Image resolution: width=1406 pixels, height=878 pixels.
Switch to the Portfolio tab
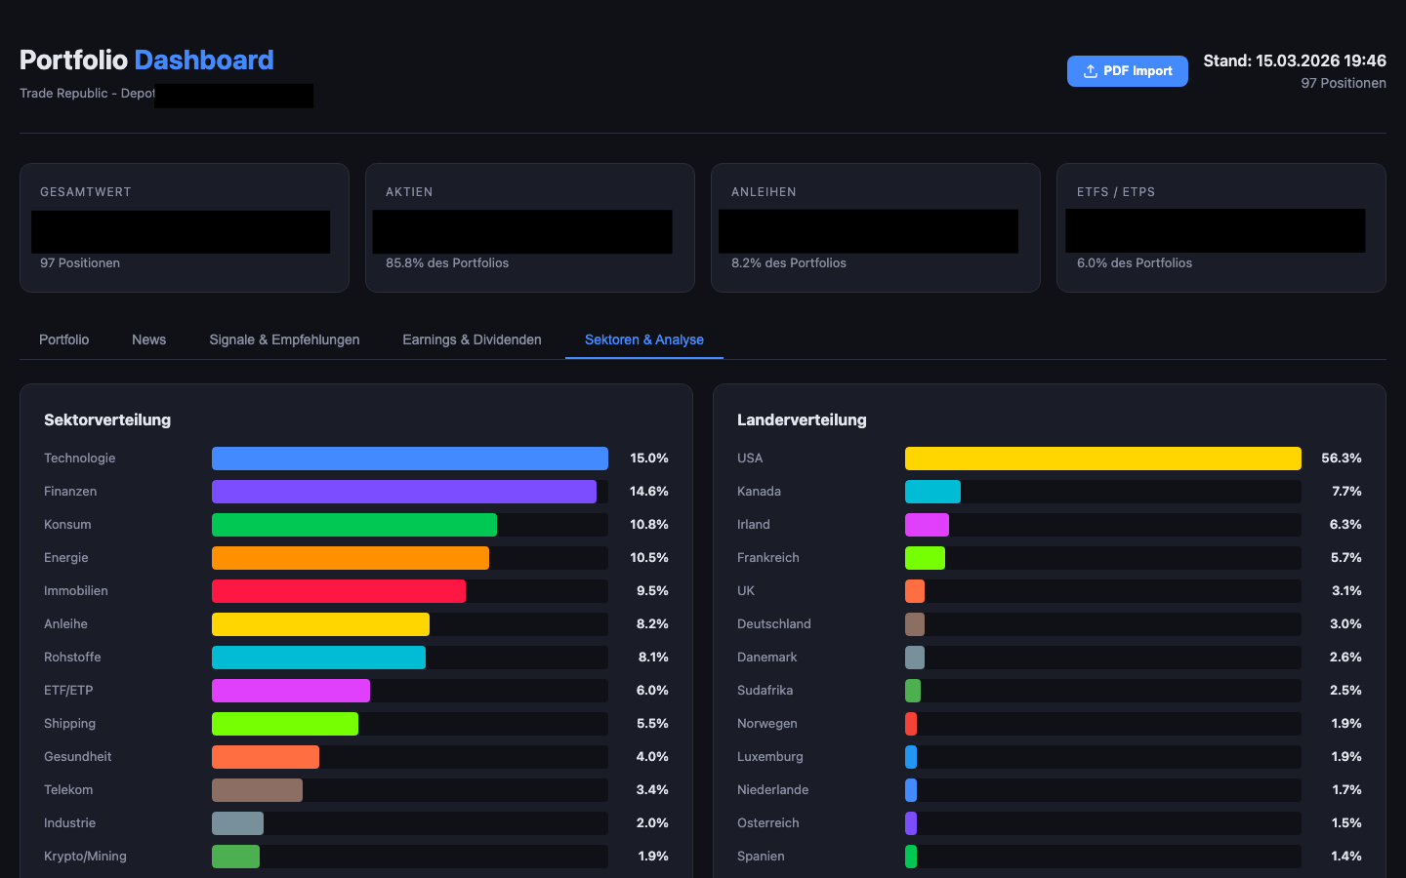(63, 339)
